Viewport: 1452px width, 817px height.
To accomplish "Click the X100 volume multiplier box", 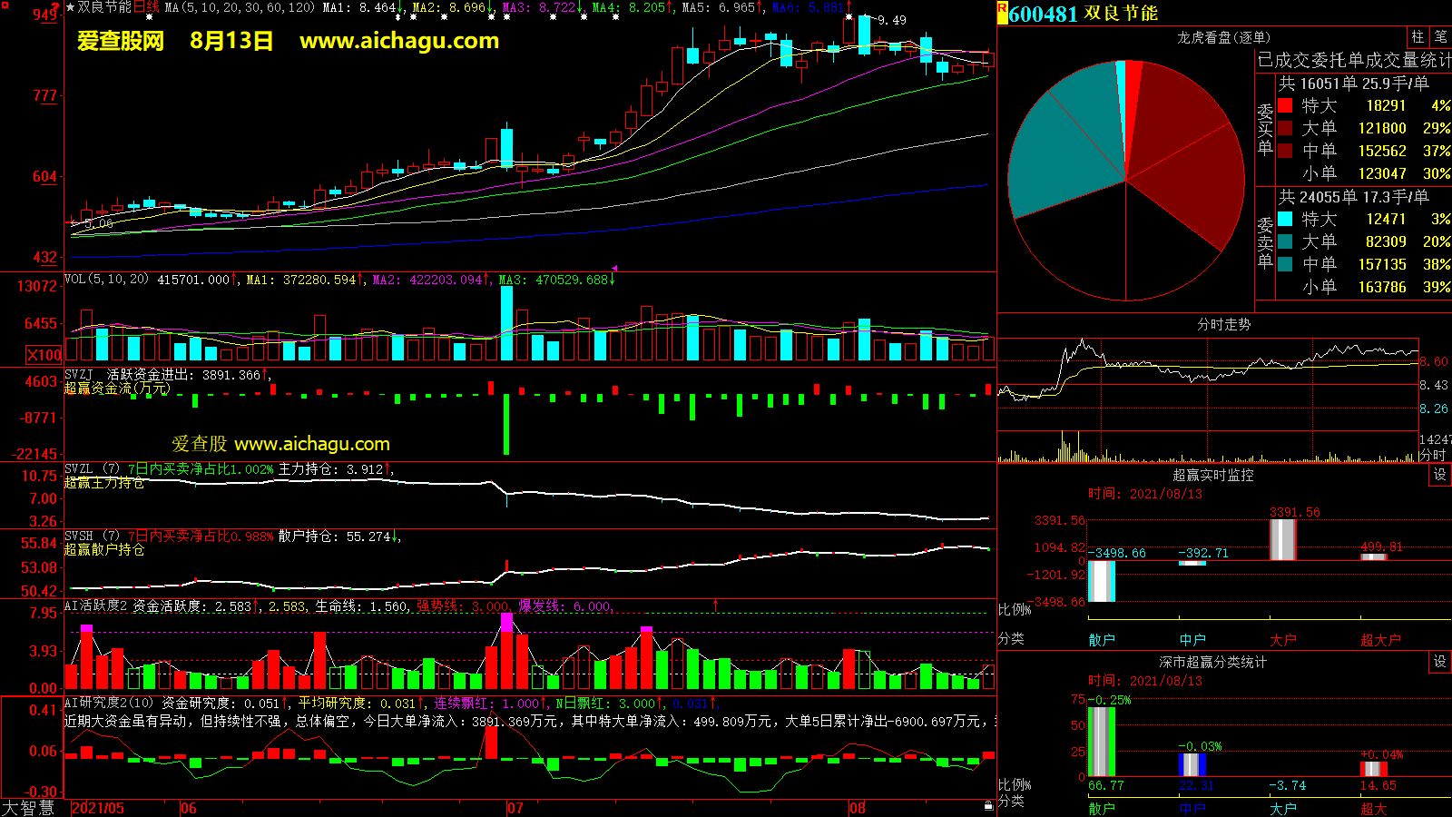I will coord(44,355).
